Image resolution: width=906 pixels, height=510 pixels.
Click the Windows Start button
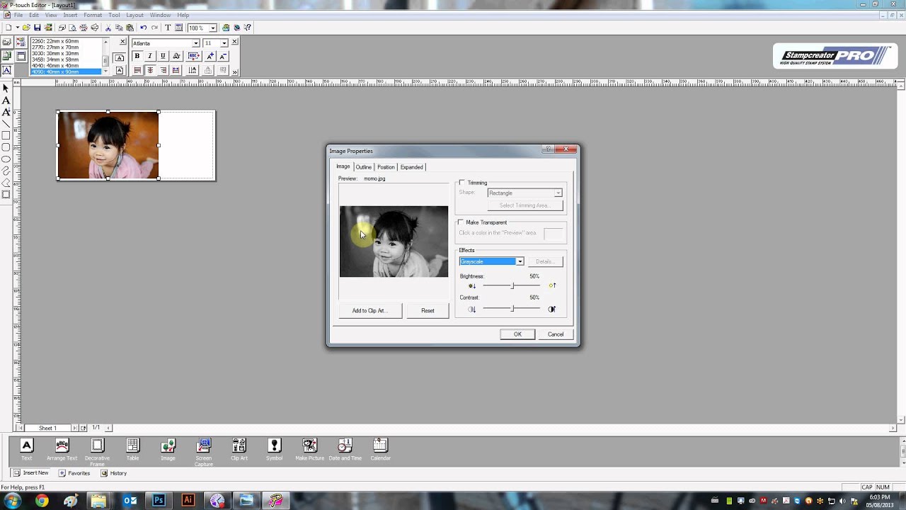[x=13, y=501]
